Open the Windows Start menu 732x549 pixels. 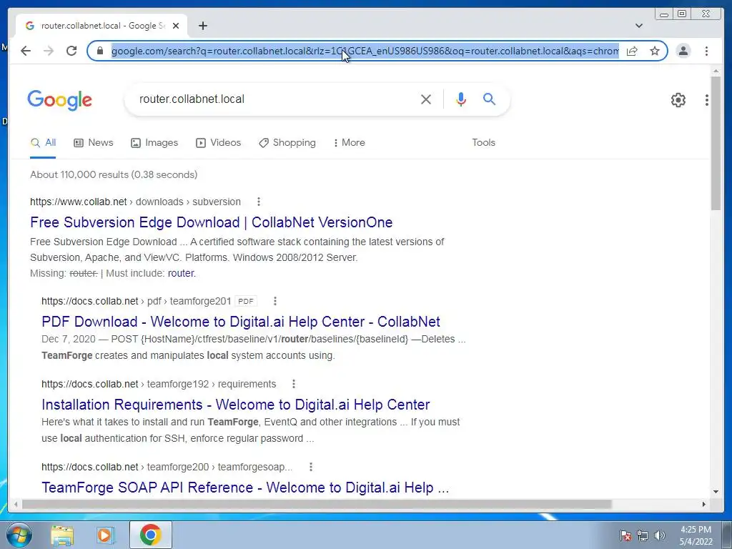[19, 535]
